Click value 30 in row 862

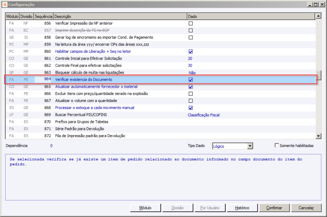[190, 66]
